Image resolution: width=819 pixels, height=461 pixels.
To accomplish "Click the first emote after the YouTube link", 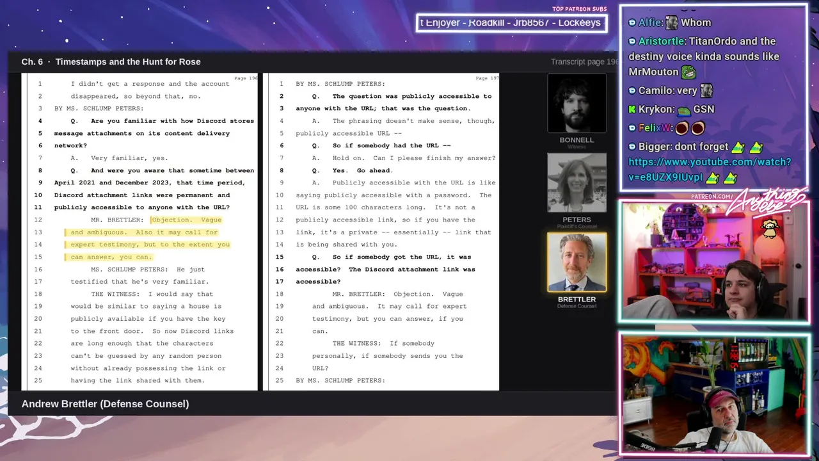I will coord(712,178).
